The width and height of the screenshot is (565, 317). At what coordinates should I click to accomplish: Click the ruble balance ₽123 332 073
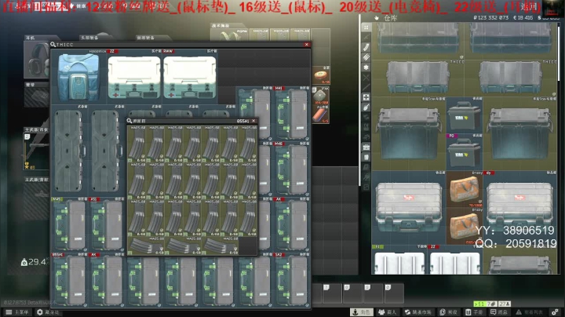pyautogui.click(x=490, y=17)
